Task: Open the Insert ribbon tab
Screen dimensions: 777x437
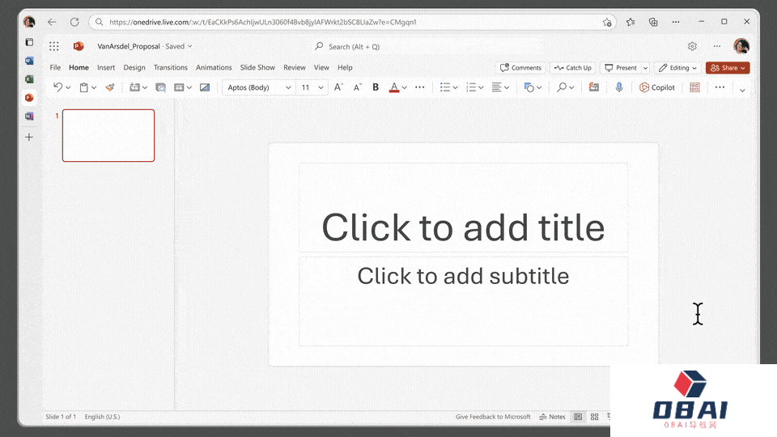Action: point(106,68)
